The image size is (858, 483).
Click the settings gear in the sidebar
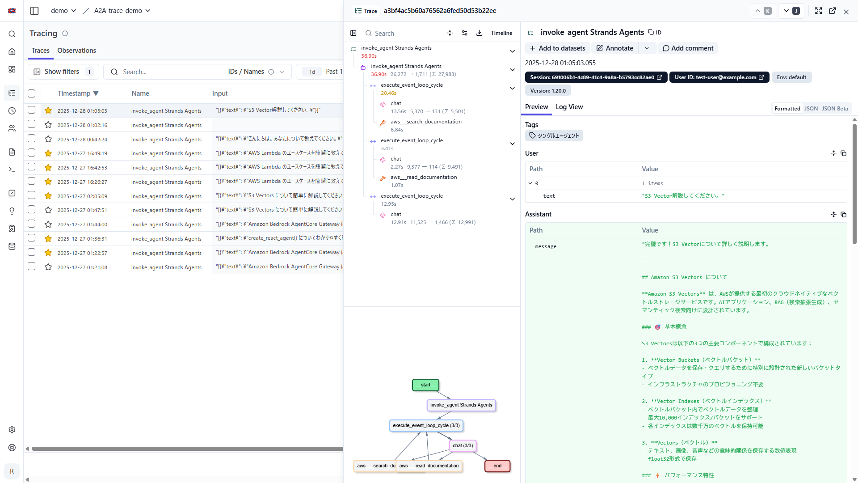pyautogui.click(x=12, y=430)
